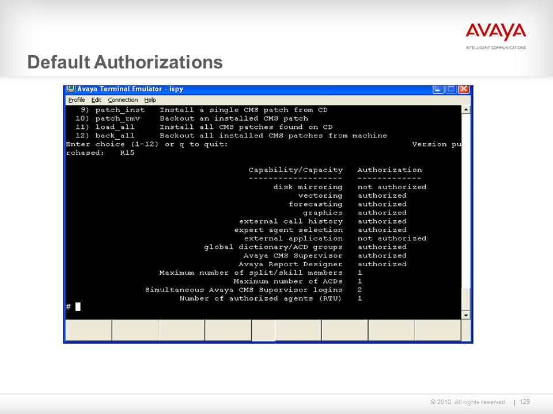This screenshot has height=414, width=553.
Task: Minimize the Avaya Terminal Emulator window
Action: [438, 90]
